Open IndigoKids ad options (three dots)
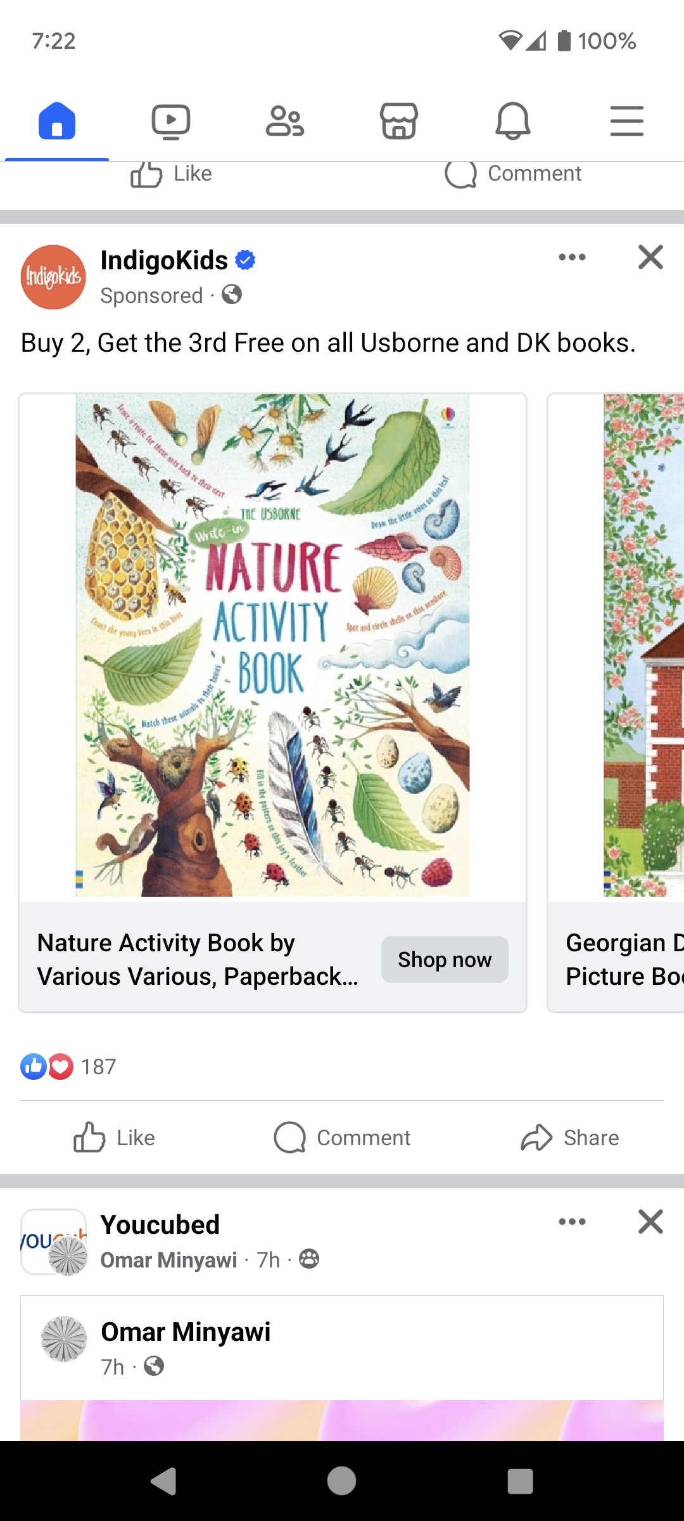Image resolution: width=684 pixels, height=1521 pixels. [572, 257]
